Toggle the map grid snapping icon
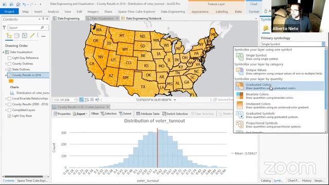This screenshot has height=185, width=329. tap(81, 100)
